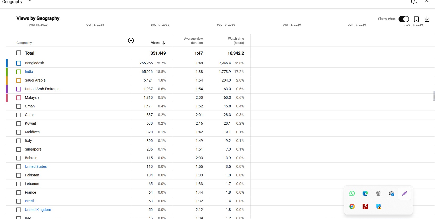Add a metric column with the plus icon
Screen dimensions: 435x219
tap(131, 41)
